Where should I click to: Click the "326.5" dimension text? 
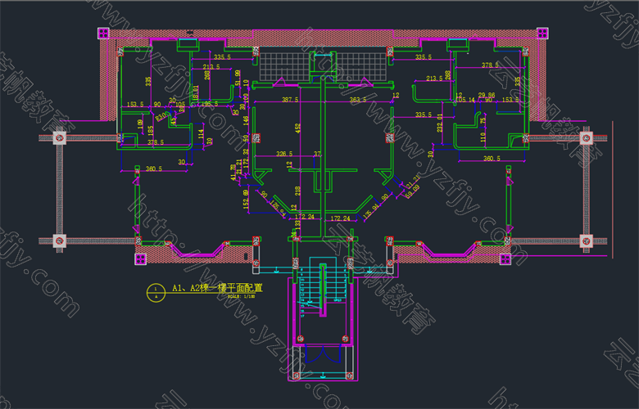pos(284,154)
